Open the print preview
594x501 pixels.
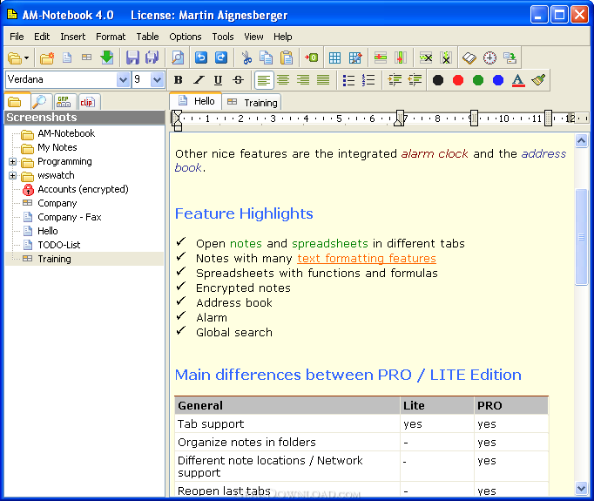178,58
